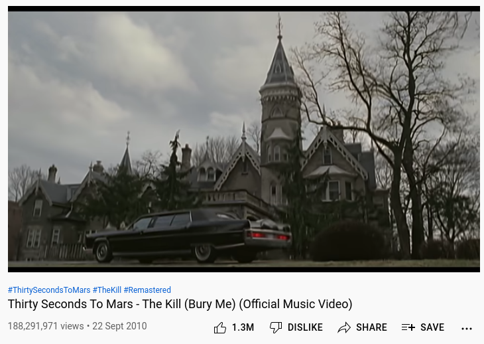Image resolution: width=484 pixels, height=344 pixels.
Task: Click the share arrow icon
Action: point(344,327)
